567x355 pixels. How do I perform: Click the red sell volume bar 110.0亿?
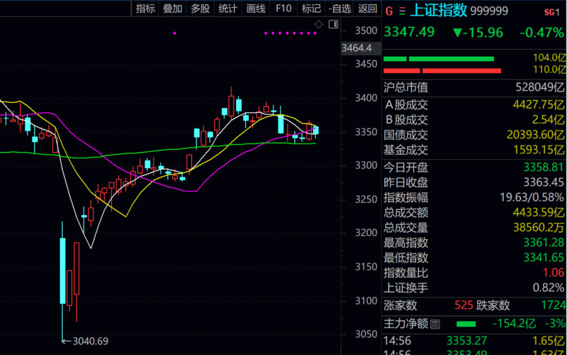point(442,71)
